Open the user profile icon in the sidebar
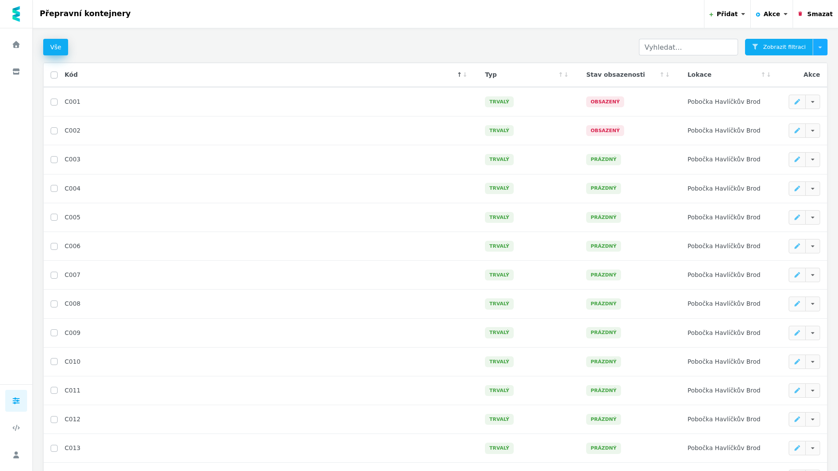This screenshot has height=471, width=838. point(16,455)
